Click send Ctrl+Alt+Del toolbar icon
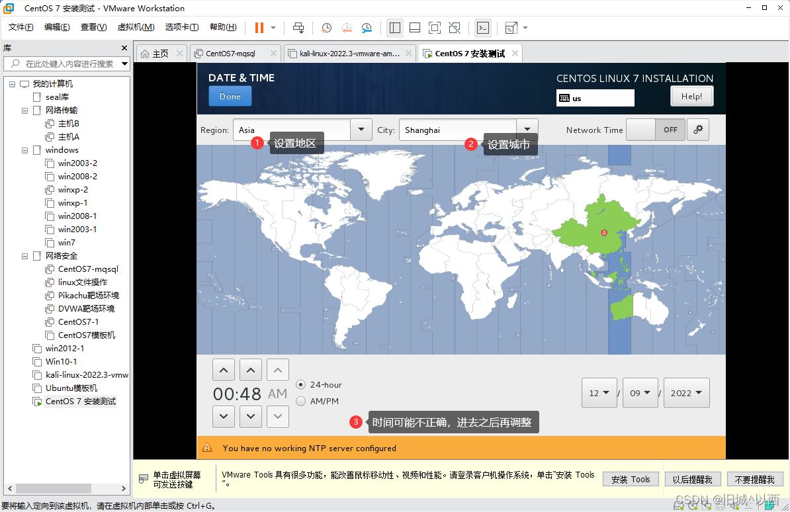 pyautogui.click(x=298, y=28)
